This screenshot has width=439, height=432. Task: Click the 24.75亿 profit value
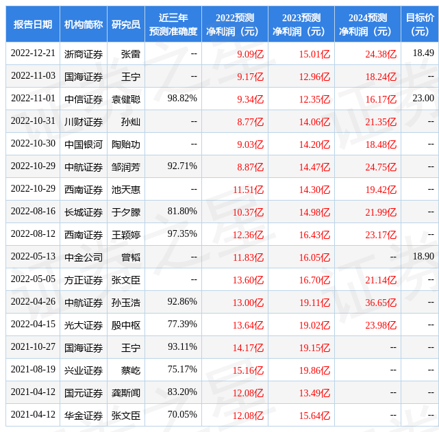tap(381, 167)
